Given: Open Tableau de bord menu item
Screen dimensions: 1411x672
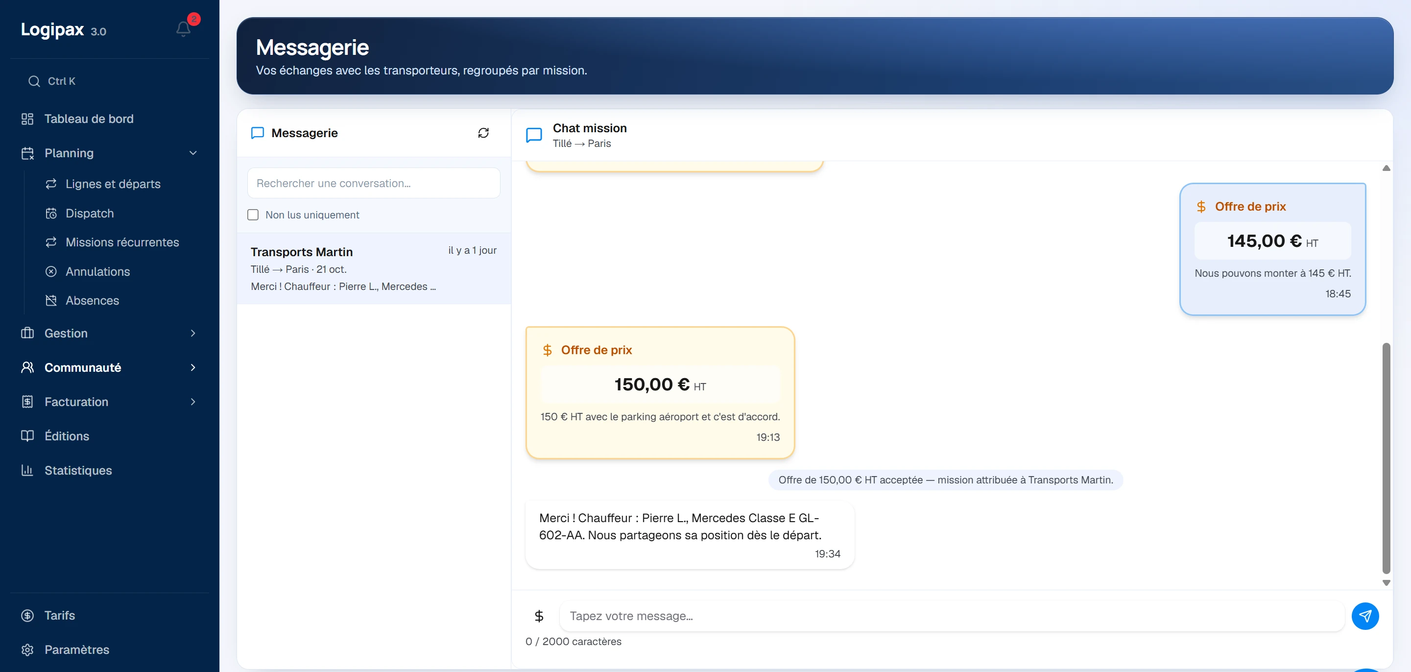Looking at the screenshot, I should click(110, 119).
